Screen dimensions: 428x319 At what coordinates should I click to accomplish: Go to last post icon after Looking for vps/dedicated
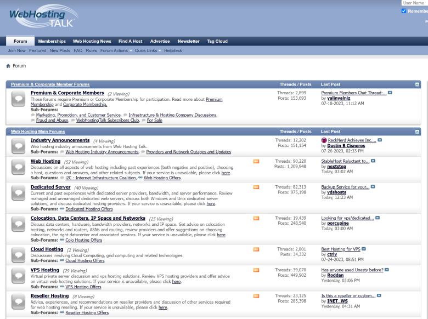pyautogui.click(x=378, y=218)
